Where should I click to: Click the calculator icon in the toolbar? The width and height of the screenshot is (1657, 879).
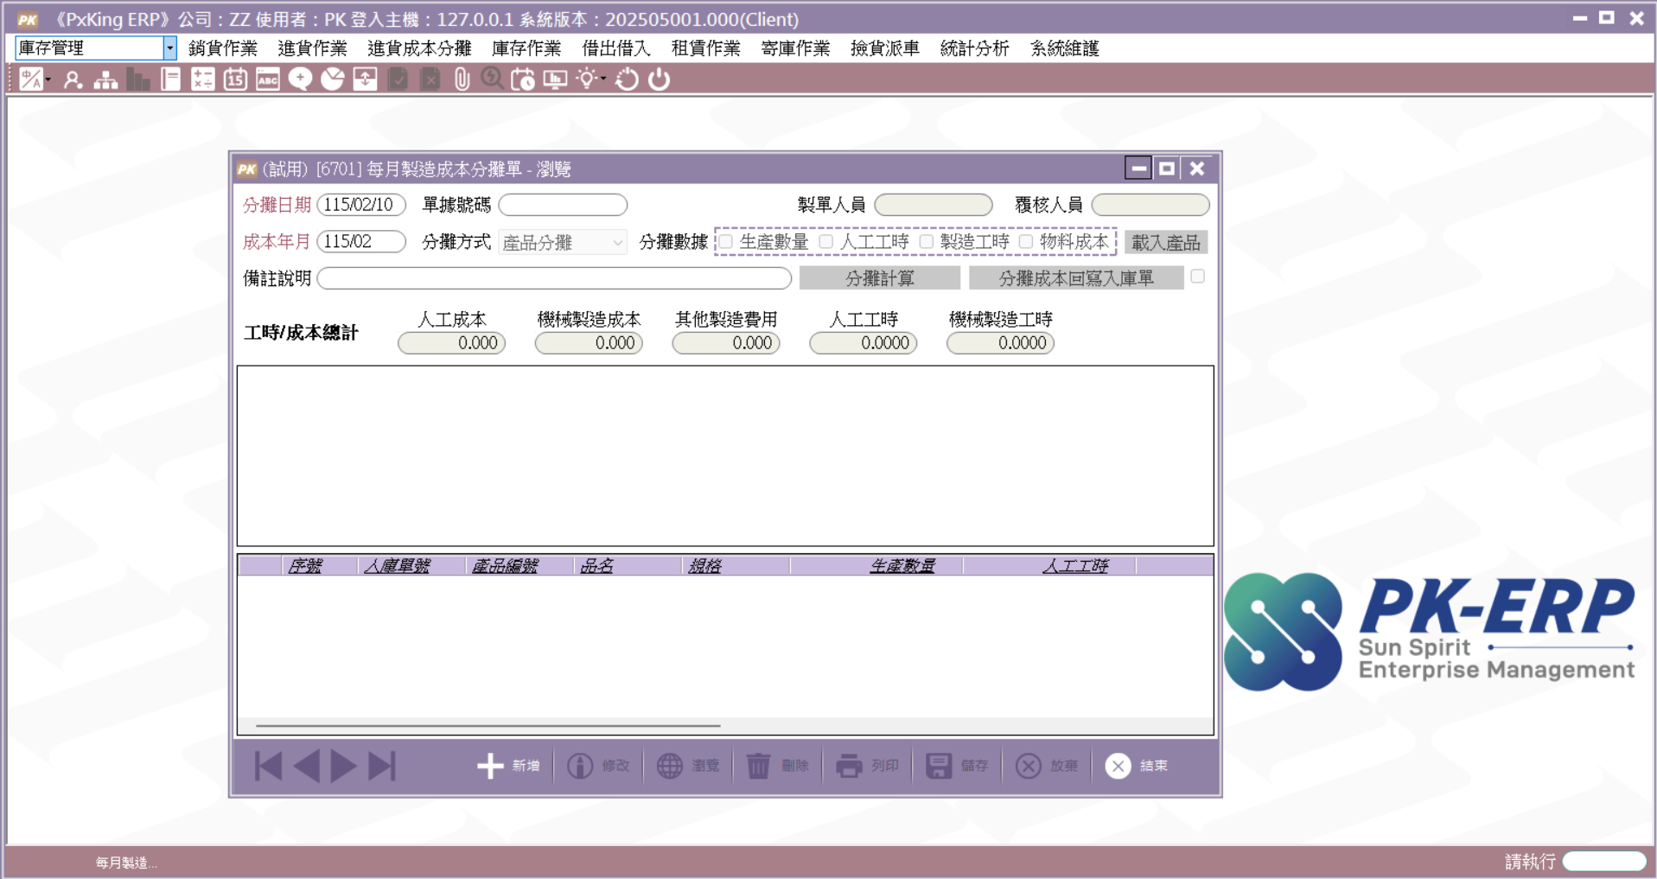(x=203, y=80)
